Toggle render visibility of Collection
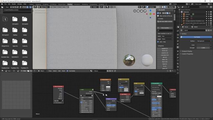Screen dimensions: 213x120 pyautogui.click(x=211, y=12)
